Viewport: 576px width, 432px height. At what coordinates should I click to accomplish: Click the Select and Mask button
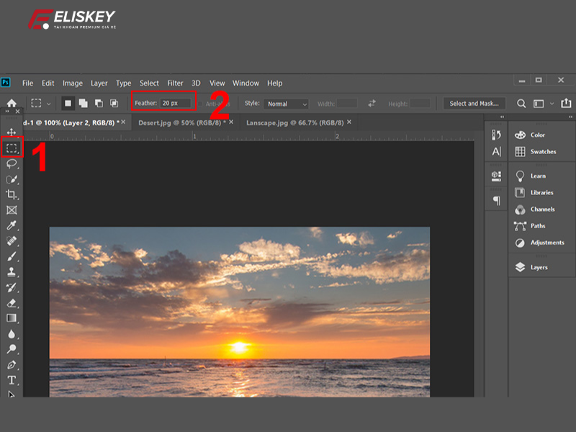tap(474, 103)
